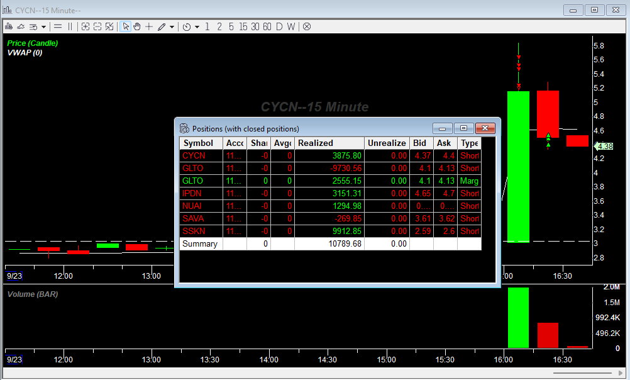Click the large green candlestick at 16:00
This screenshot has width=630, height=380.
(x=518, y=167)
